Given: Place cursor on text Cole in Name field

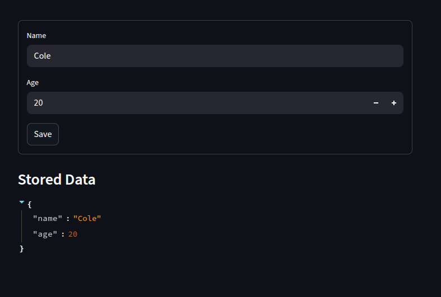Looking at the screenshot, I should click(42, 56).
